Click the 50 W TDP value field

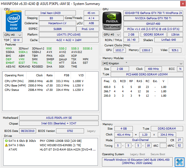16,40
